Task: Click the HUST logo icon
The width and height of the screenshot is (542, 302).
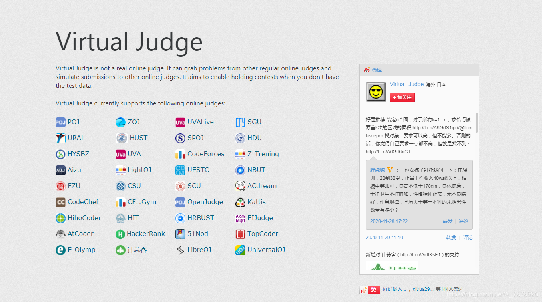Action: (121, 138)
